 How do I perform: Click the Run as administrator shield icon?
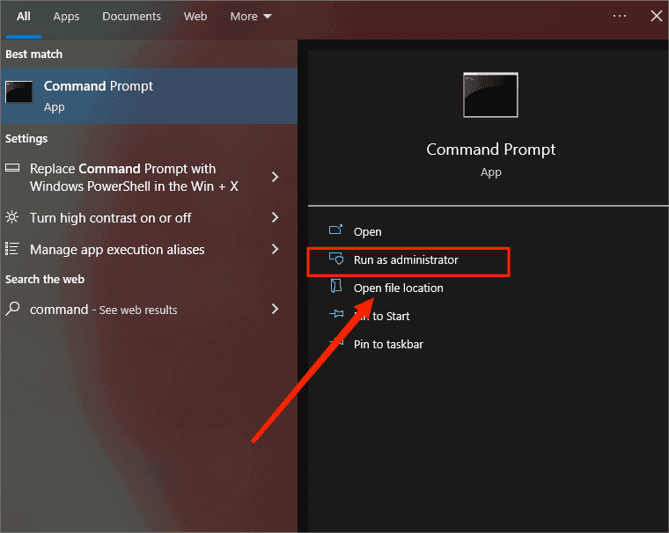[x=335, y=259]
